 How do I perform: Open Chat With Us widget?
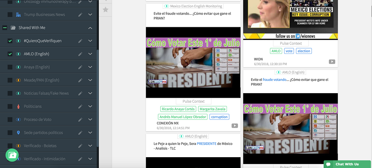click(x=348, y=164)
